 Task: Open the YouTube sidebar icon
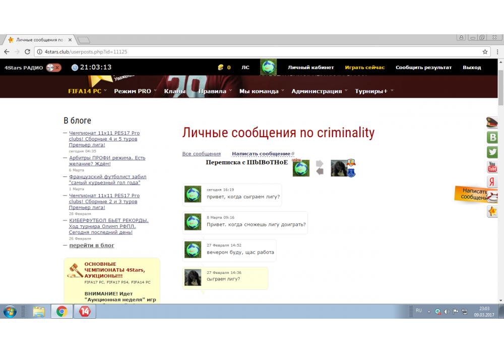pyautogui.click(x=492, y=167)
